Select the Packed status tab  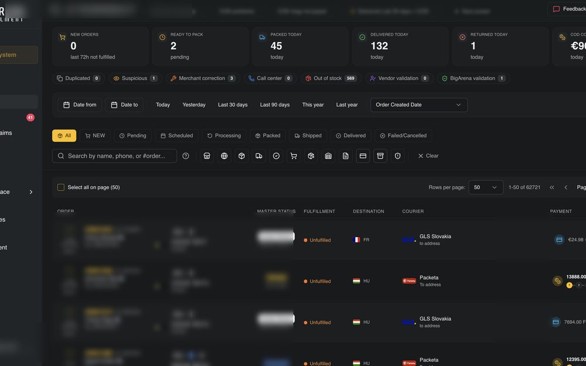(x=268, y=136)
